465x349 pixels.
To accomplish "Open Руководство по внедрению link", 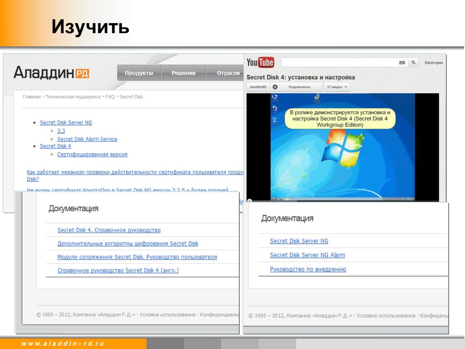I will coord(308,269).
